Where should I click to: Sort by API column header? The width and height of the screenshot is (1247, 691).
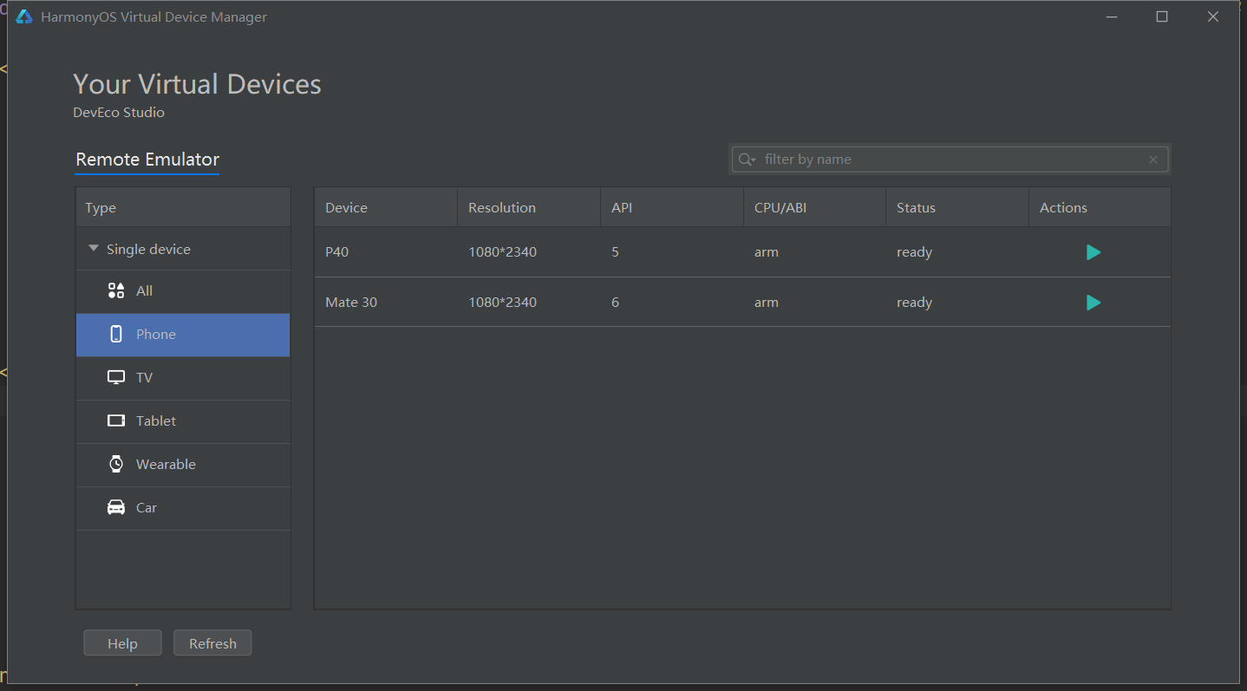[x=672, y=208]
